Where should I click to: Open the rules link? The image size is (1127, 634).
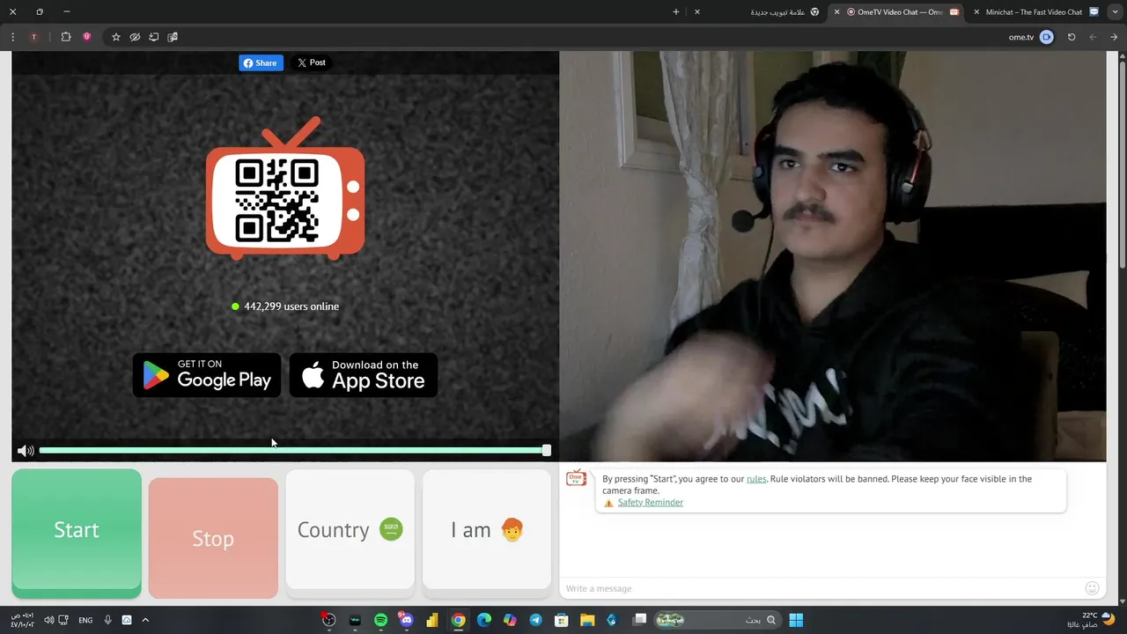coord(756,479)
